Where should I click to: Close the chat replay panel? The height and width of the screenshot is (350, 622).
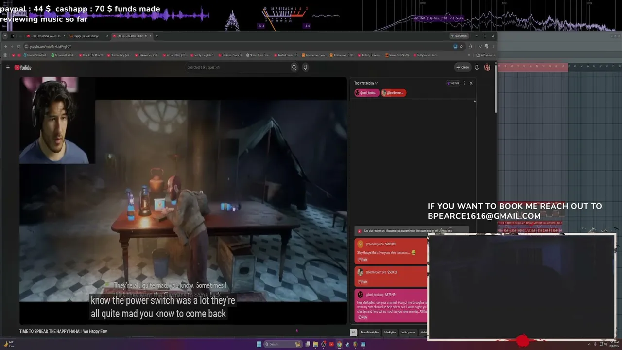click(471, 83)
